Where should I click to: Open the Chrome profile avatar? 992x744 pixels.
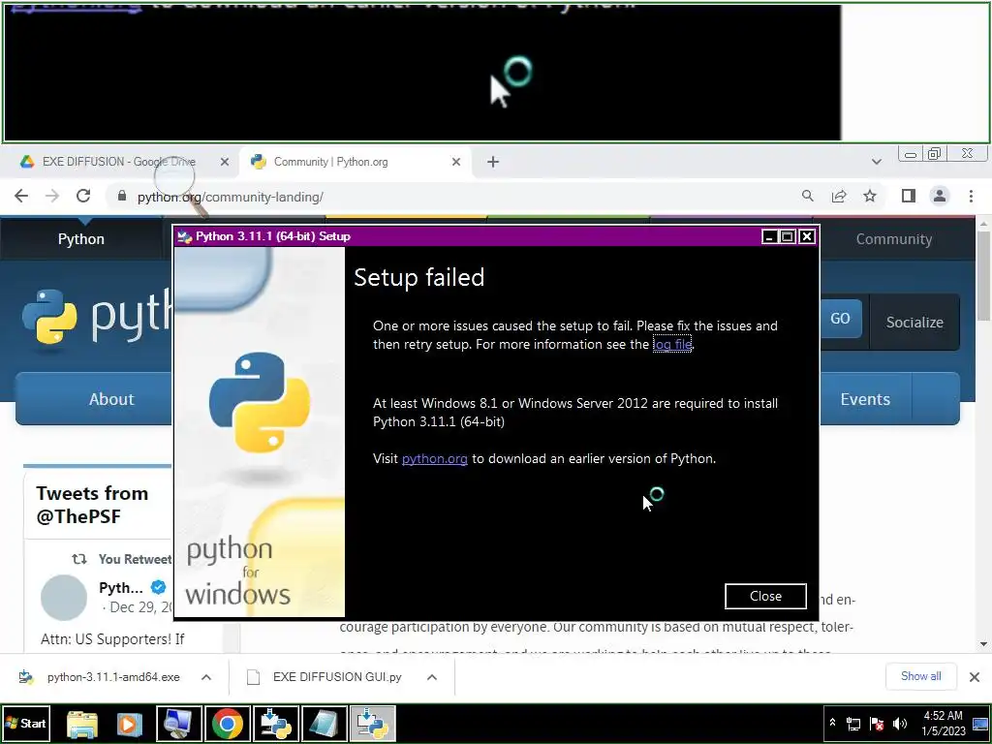point(940,196)
